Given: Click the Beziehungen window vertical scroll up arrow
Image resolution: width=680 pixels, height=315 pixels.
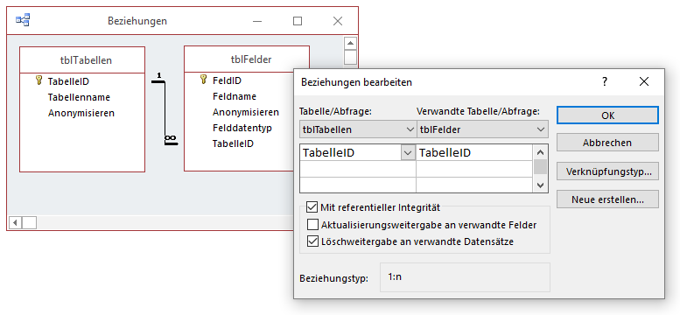Looking at the screenshot, I should [350, 44].
